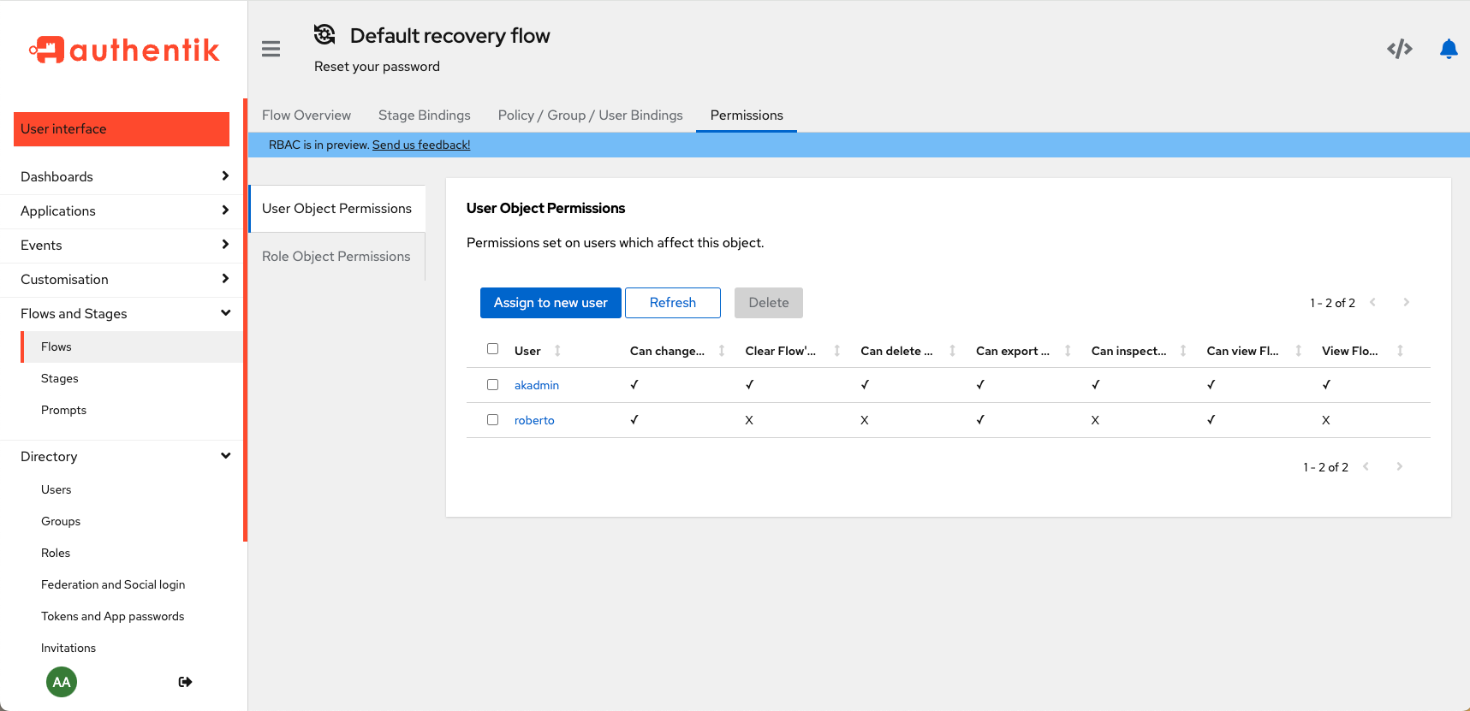Click the AA user avatar
This screenshot has height=711, width=1470.
click(x=62, y=682)
